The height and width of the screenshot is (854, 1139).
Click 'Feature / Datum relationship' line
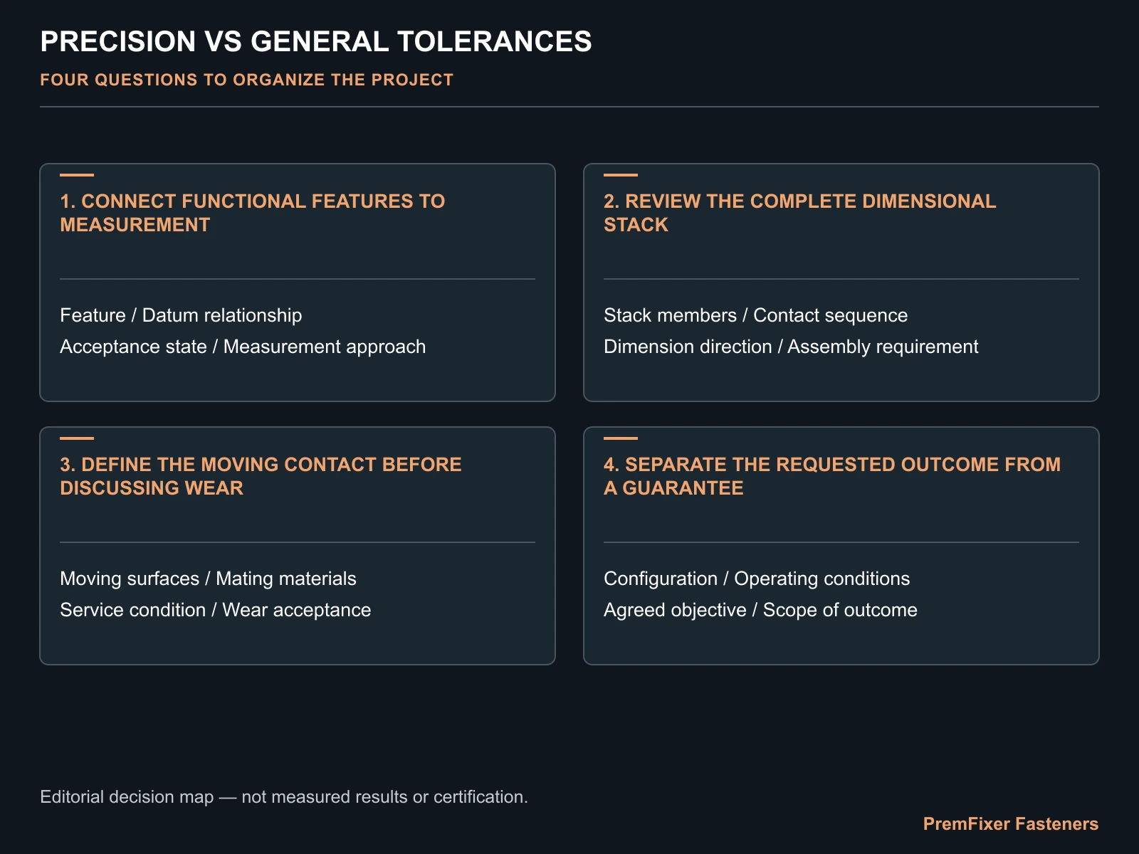(x=181, y=315)
